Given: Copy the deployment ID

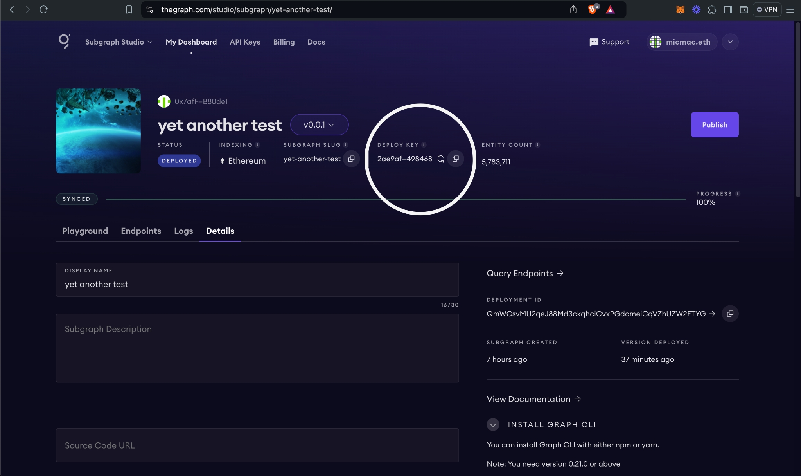Looking at the screenshot, I should coord(730,314).
